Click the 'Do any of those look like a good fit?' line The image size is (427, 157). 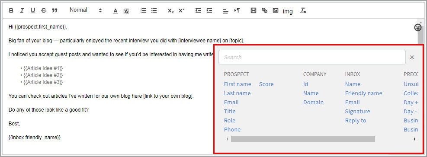49,110
